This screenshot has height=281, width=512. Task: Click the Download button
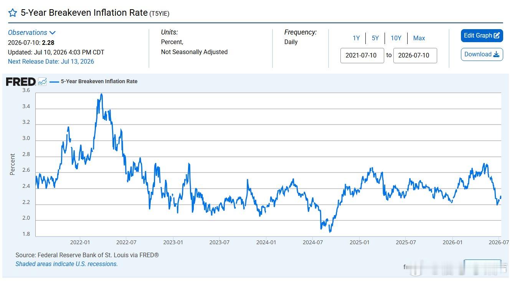click(x=482, y=54)
